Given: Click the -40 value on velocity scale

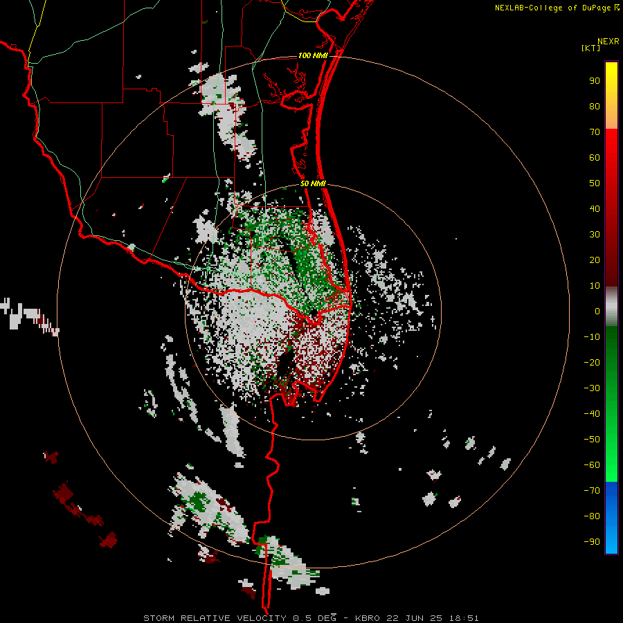Looking at the screenshot, I should [x=592, y=414].
